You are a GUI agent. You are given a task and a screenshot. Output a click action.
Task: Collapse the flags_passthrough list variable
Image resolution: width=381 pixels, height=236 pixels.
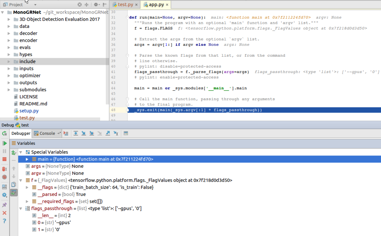coord(21,208)
